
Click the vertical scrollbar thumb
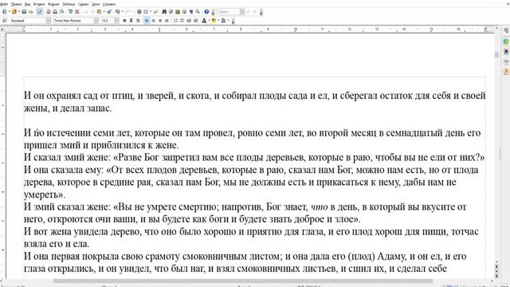click(x=496, y=55)
